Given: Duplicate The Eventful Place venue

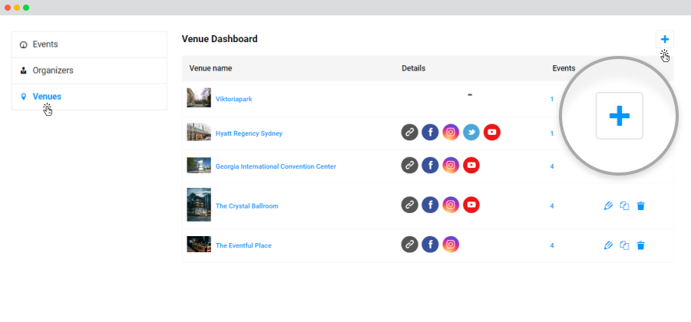Looking at the screenshot, I should coord(624,245).
